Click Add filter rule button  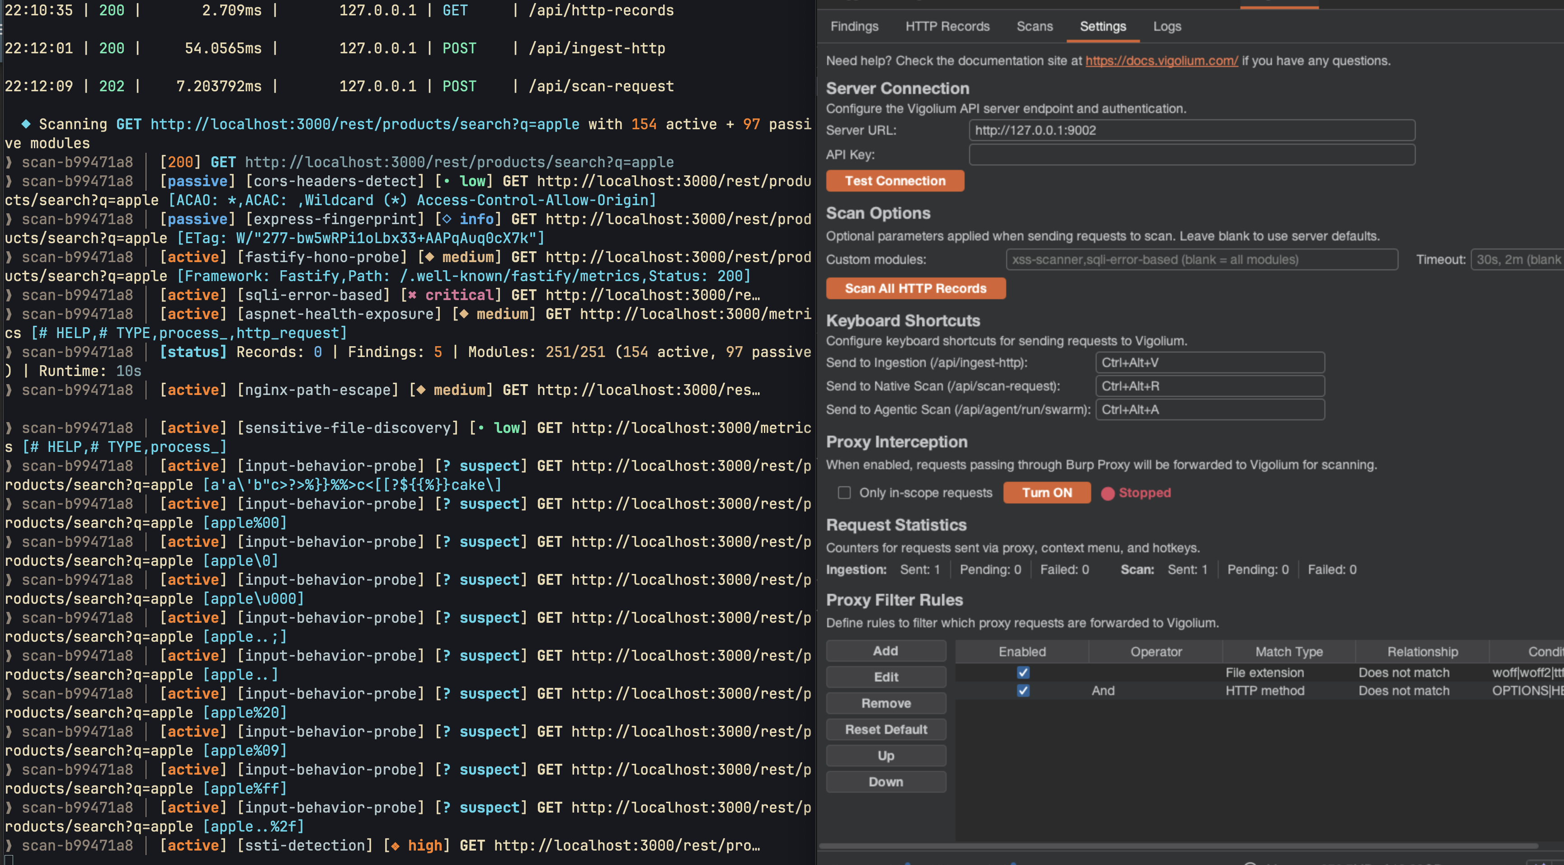pos(886,651)
